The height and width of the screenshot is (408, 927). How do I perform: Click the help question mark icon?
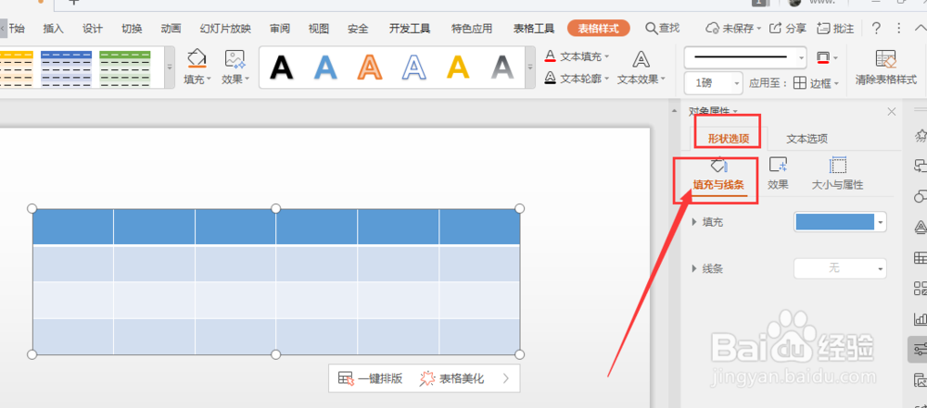[877, 28]
